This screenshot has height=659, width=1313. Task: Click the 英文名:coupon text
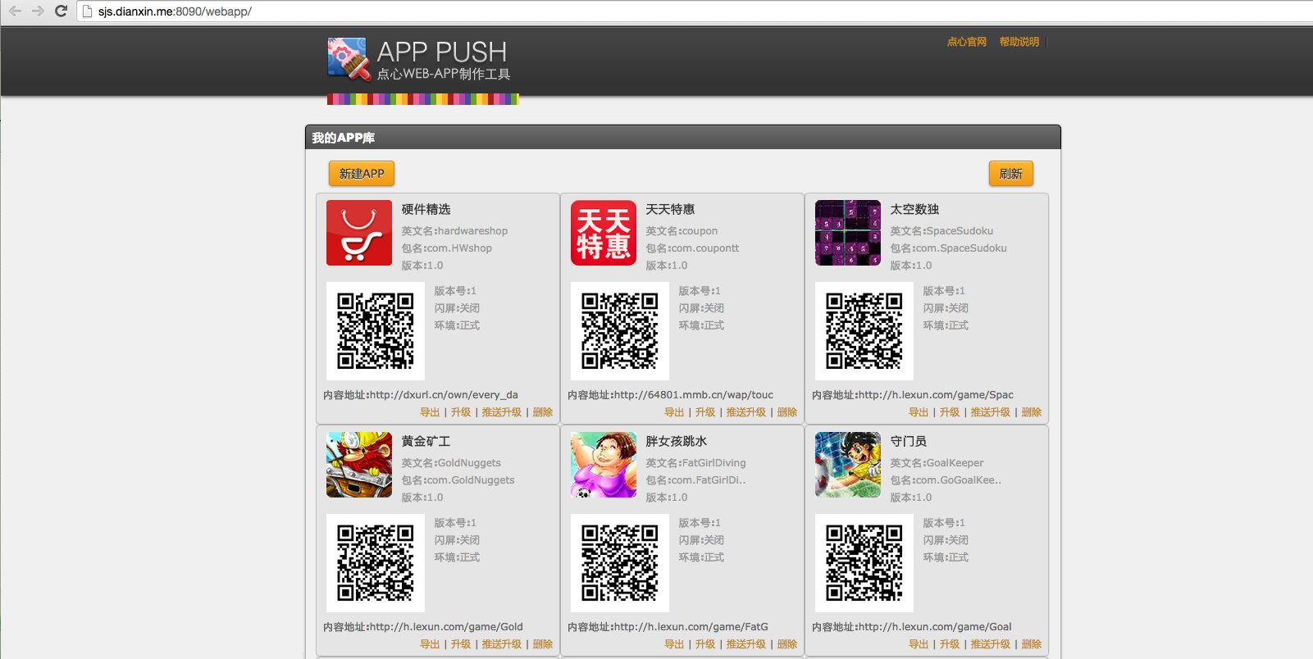tap(682, 231)
